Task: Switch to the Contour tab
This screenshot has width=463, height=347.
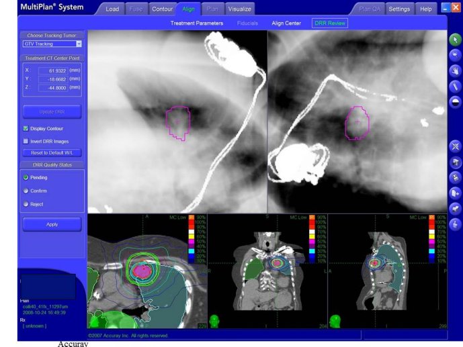Action: 162,9
